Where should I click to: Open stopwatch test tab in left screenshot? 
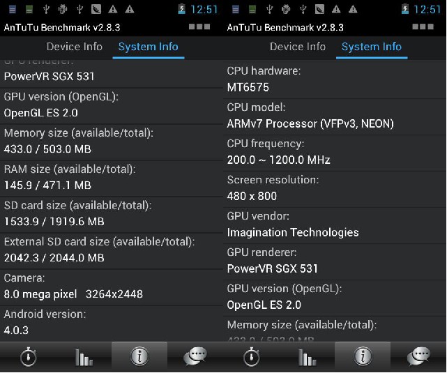(x=28, y=356)
